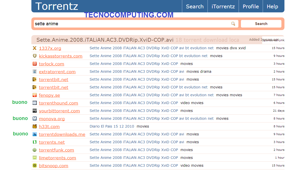
Task: Click the torrentdownloads.me favicon
Action: pos(34,134)
